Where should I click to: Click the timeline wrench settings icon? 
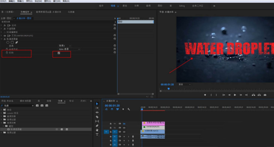tap(128, 109)
